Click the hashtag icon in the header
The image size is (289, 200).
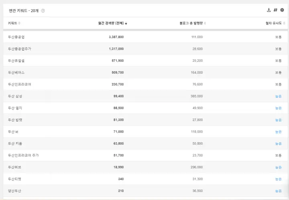(275, 10)
